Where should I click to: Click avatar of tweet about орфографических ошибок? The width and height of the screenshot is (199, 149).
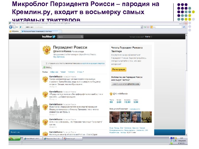click(x=45, y=95)
